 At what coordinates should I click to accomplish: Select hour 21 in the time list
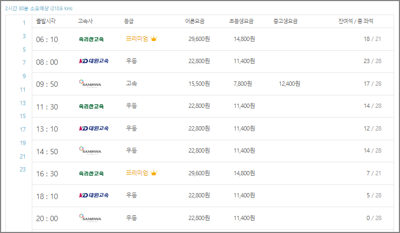click(23, 156)
